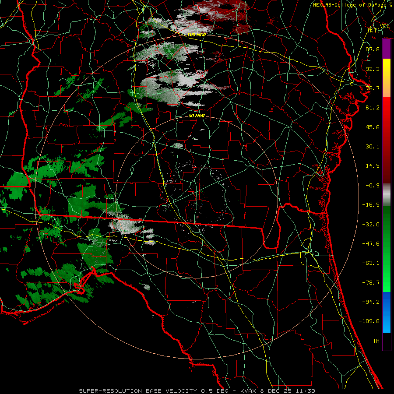Click the 107.8 velocity scale value

pos(371,49)
